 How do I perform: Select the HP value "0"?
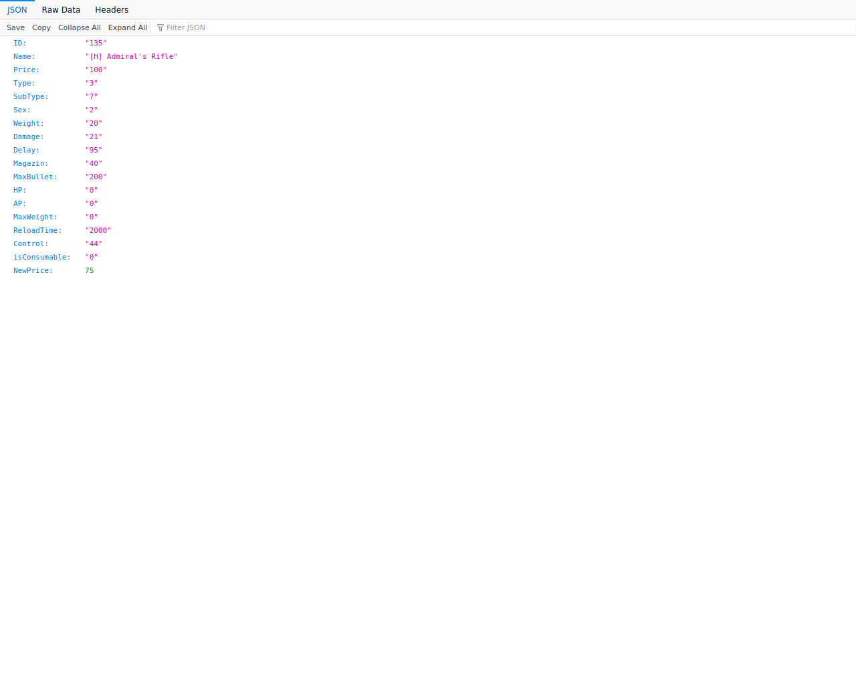click(92, 190)
